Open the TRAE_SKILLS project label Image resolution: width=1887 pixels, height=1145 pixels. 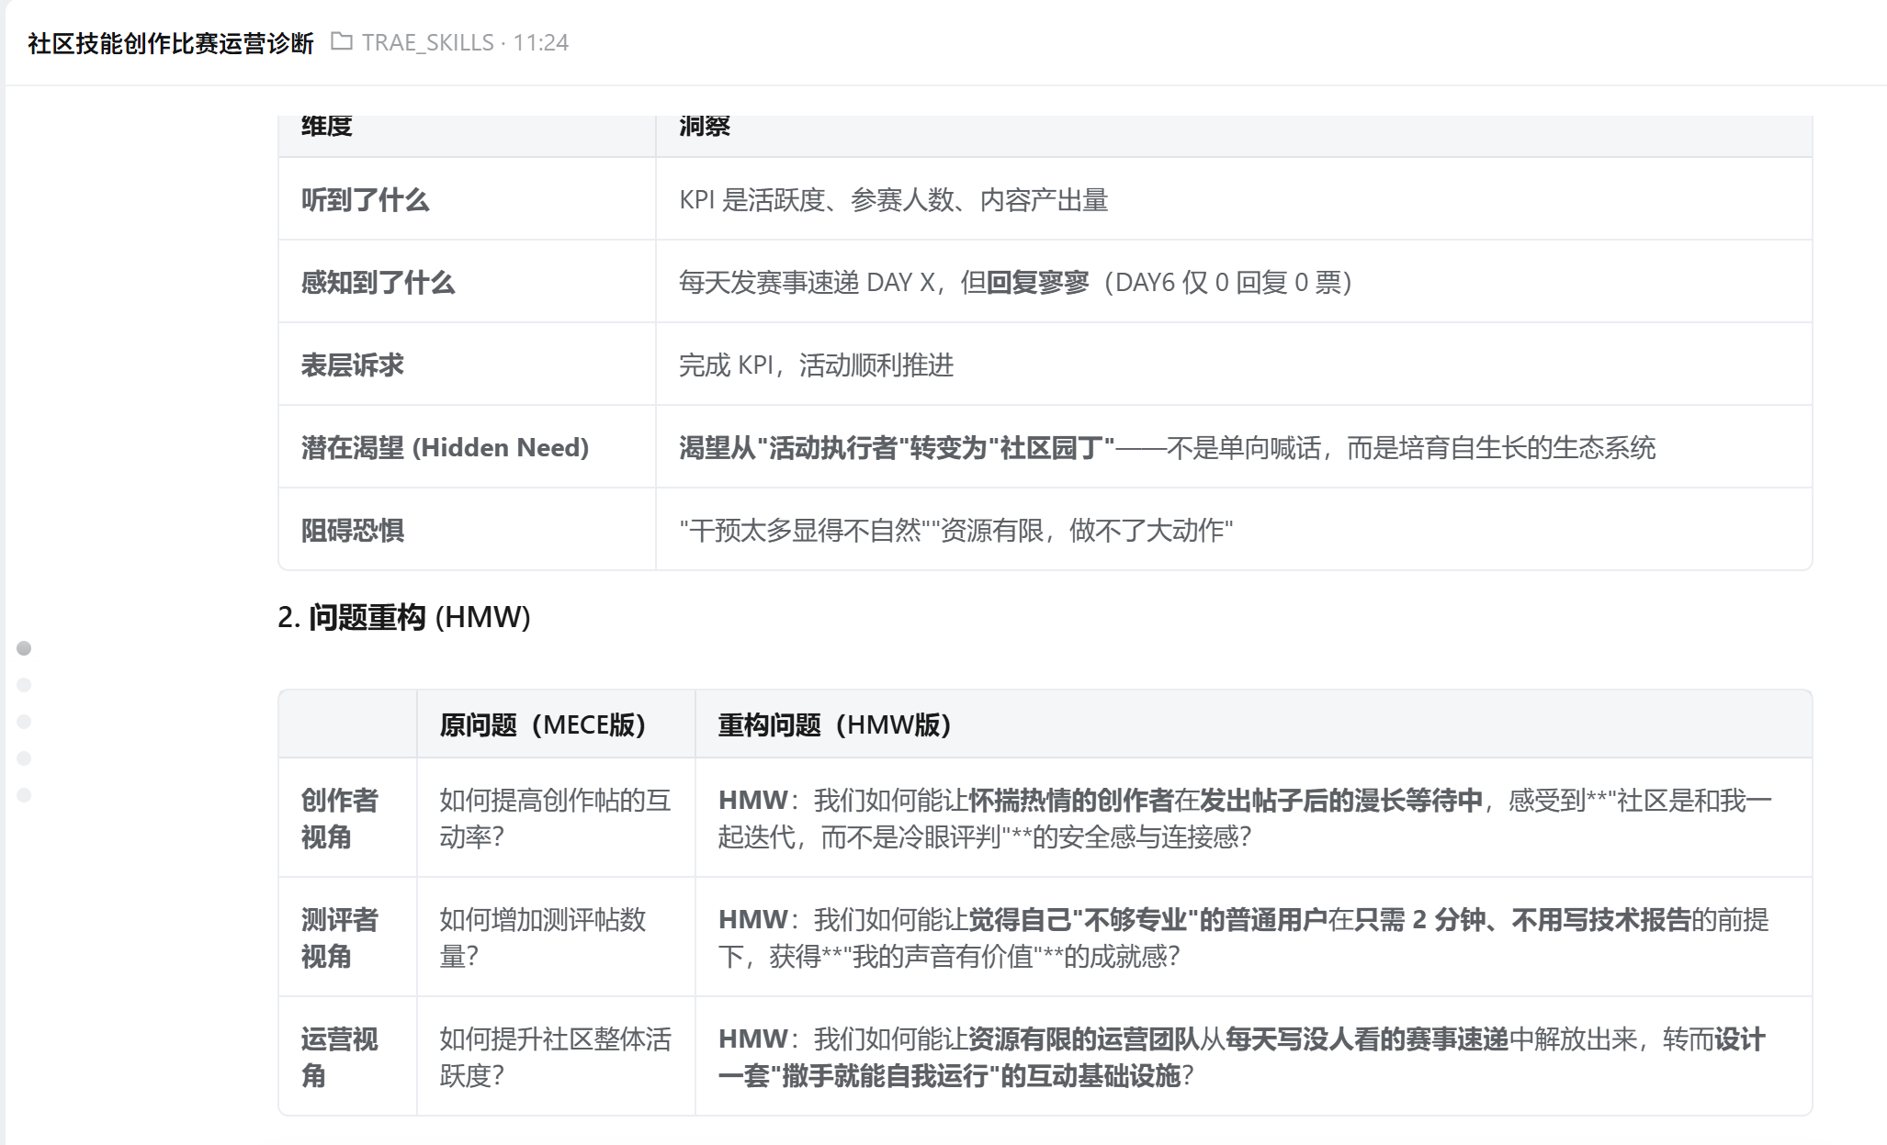tap(427, 43)
